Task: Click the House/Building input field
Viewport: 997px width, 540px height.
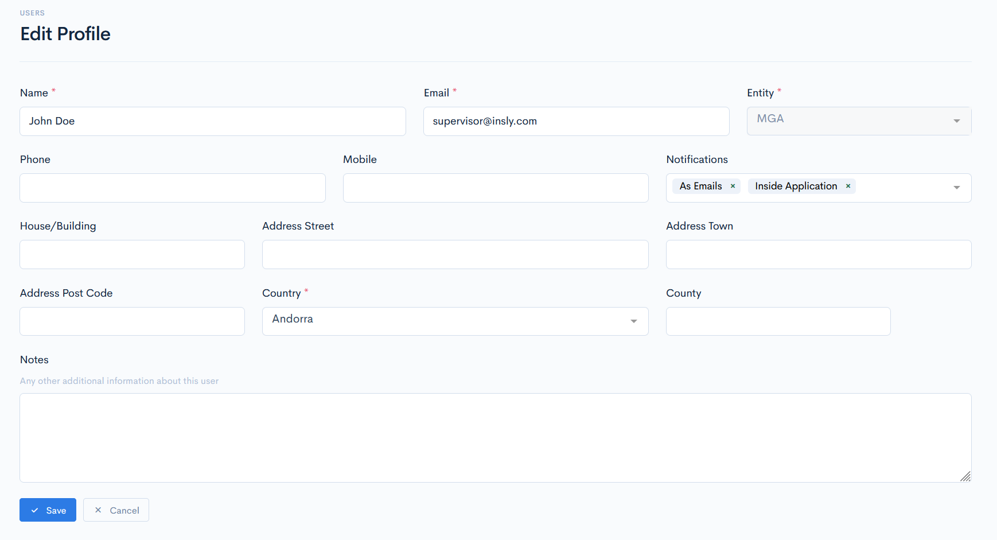Action: pos(132,255)
